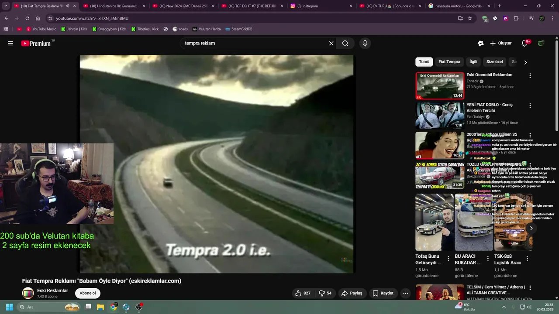
Task: Open the Jahrein | Kick bookmark
Action: [74, 29]
